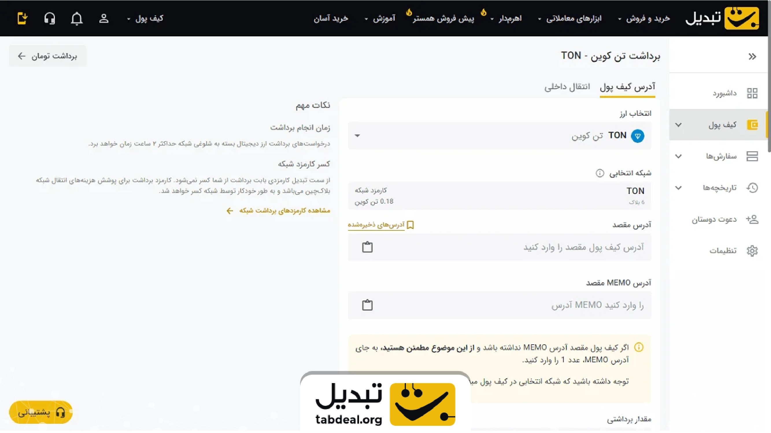Expand the سفارش‌ها sidebar chevron

tap(678, 156)
